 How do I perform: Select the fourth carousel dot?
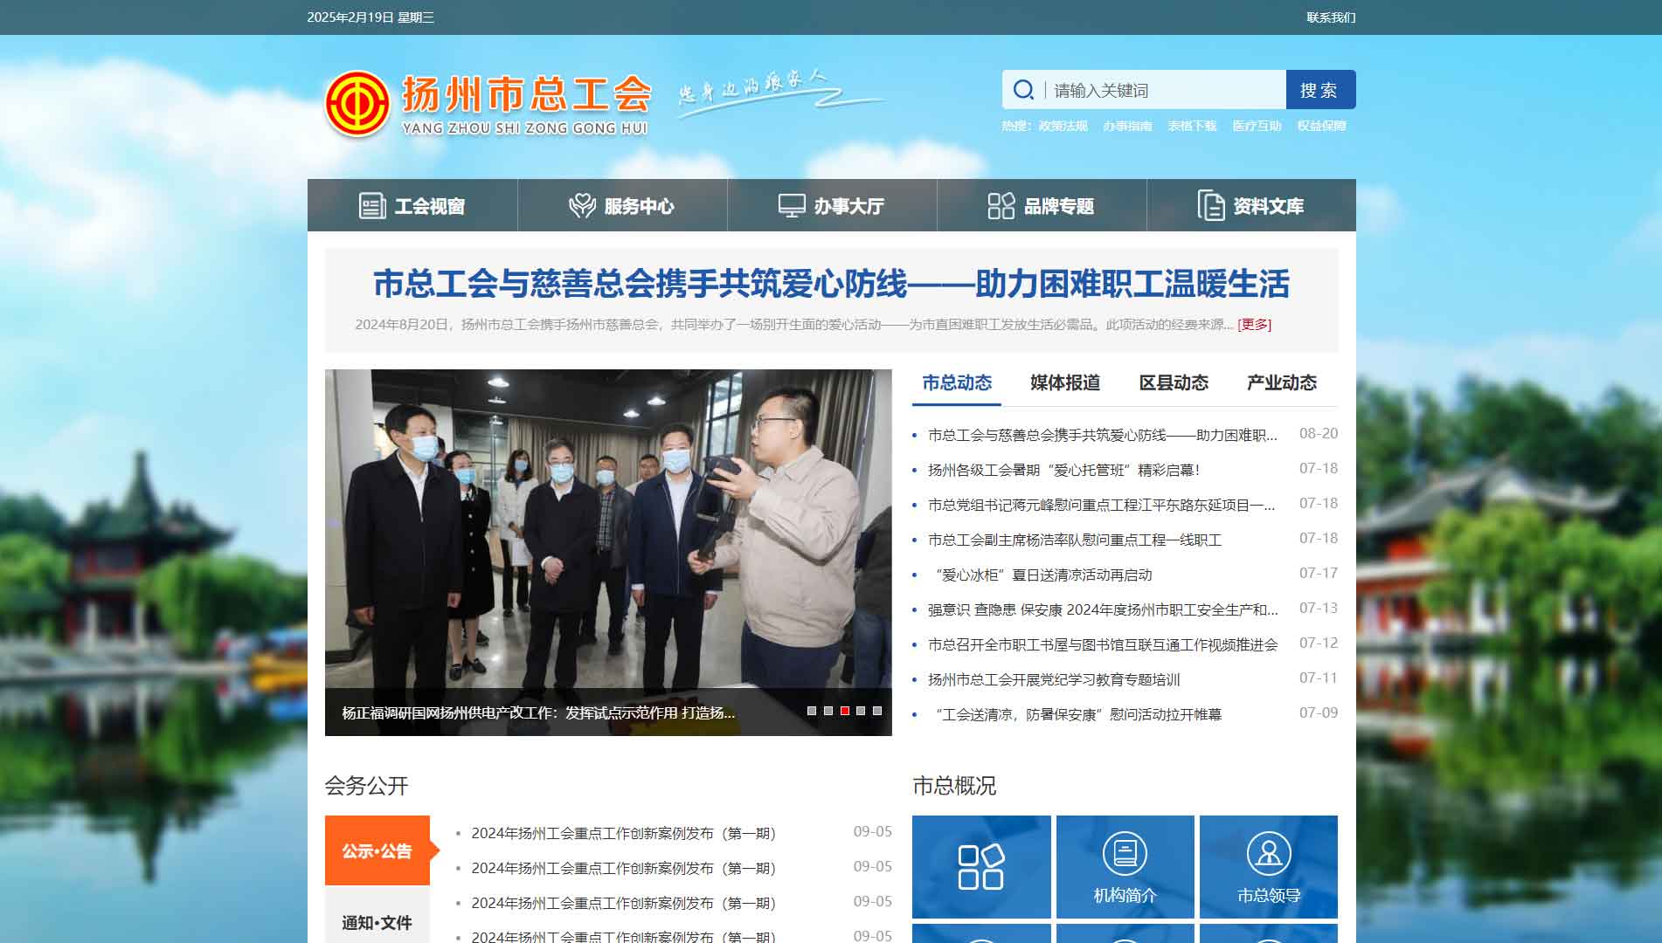(x=861, y=711)
